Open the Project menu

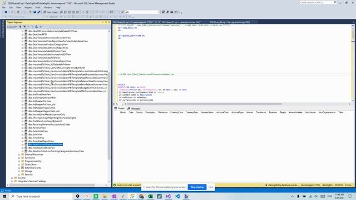[28, 7]
